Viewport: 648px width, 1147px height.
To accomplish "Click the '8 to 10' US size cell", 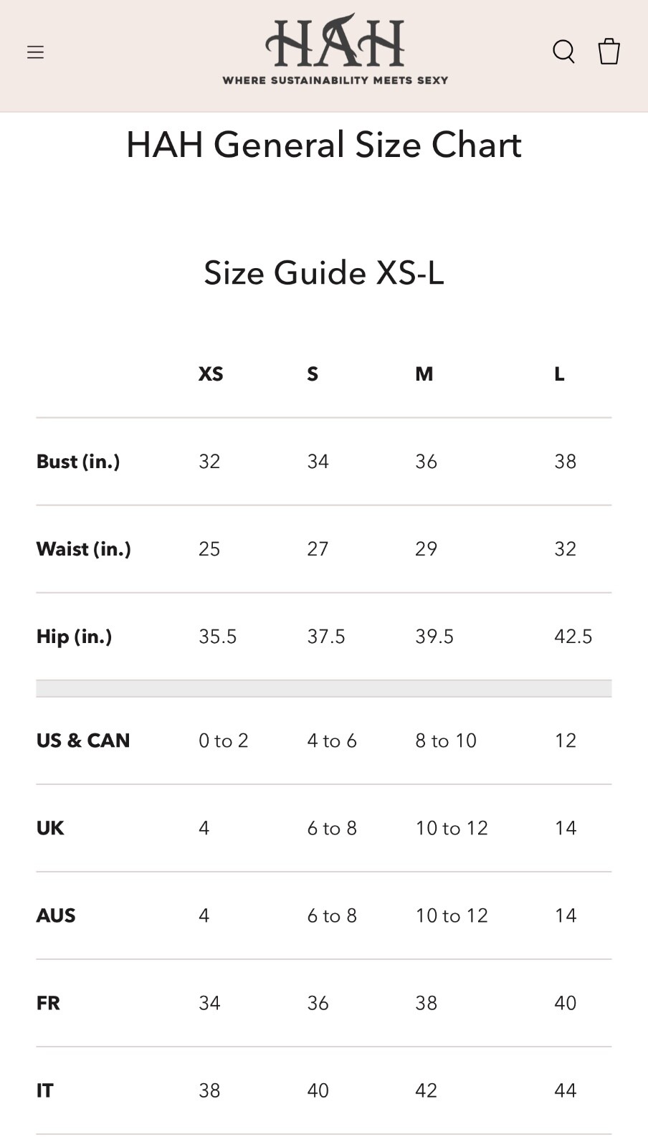I will (x=446, y=741).
